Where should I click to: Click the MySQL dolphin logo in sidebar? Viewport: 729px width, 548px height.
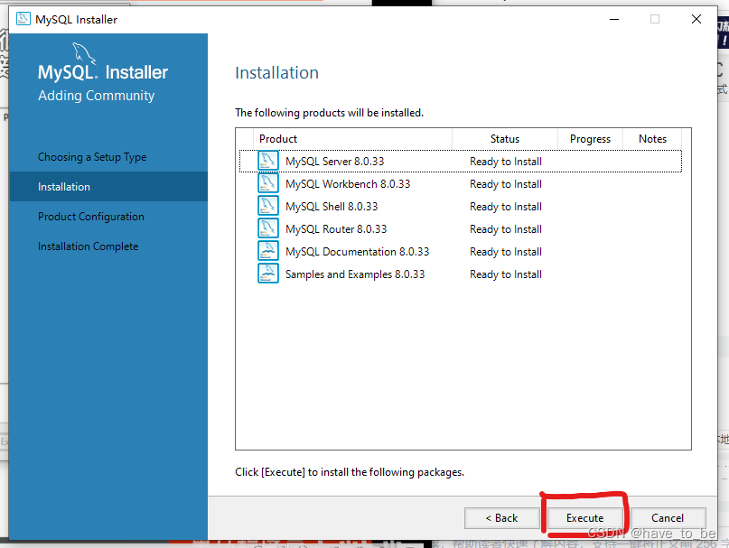click(x=84, y=54)
